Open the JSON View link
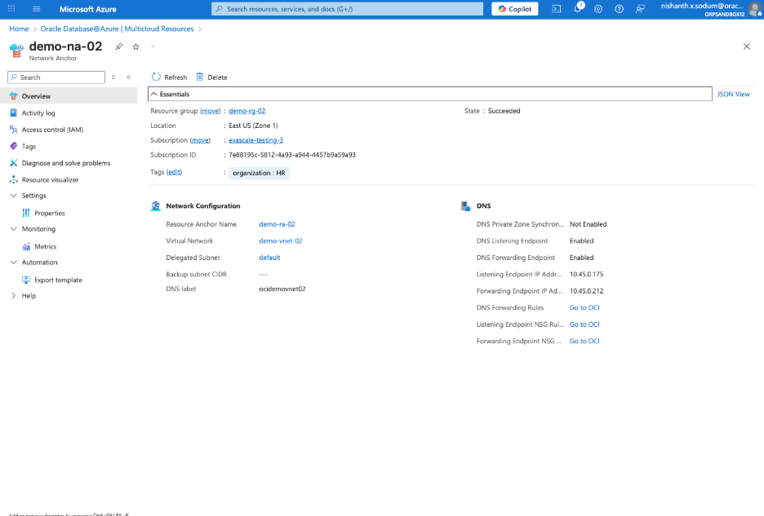Viewport: 764px width, 516px height. 733,95
